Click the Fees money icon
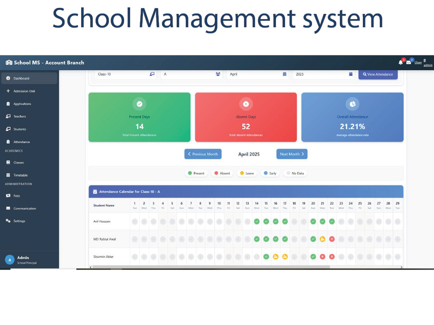 coord(8,196)
